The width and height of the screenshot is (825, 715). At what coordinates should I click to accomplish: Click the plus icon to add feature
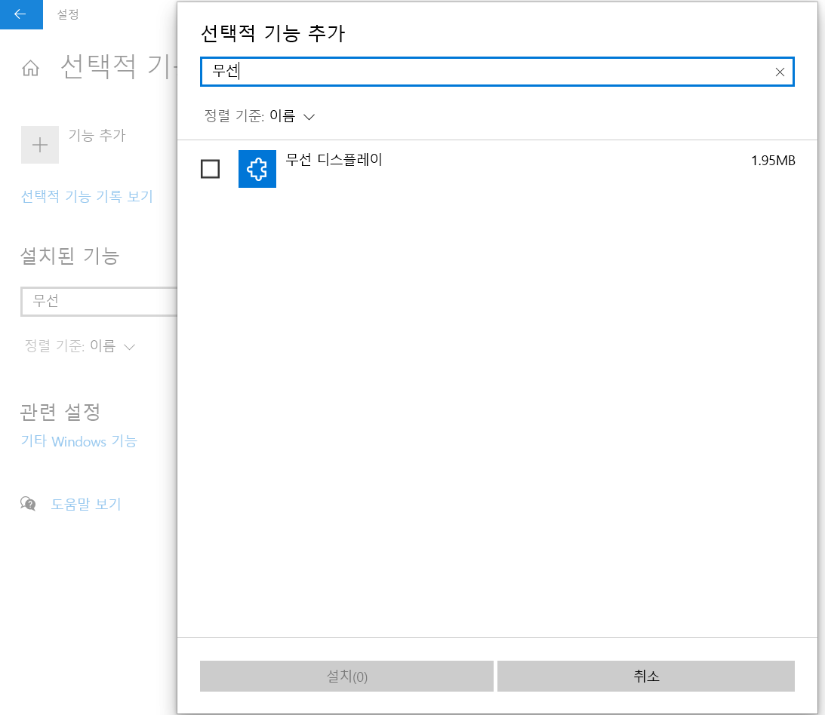(40, 145)
